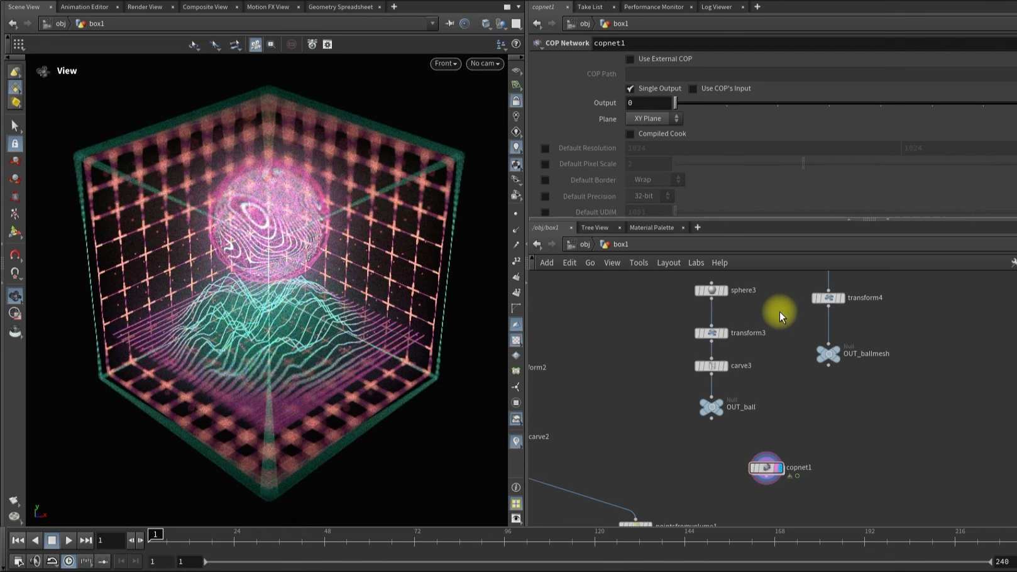Click the Output value input field
The image size is (1017, 572).
[648, 103]
